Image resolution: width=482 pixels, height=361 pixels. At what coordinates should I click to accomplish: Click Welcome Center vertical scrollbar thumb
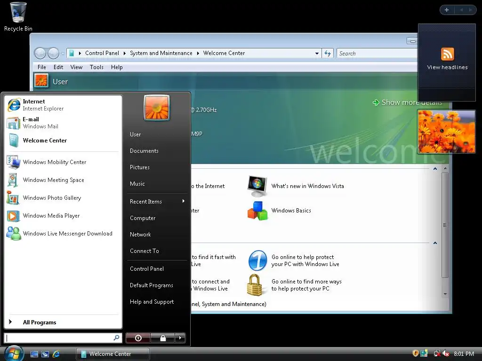click(445, 225)
